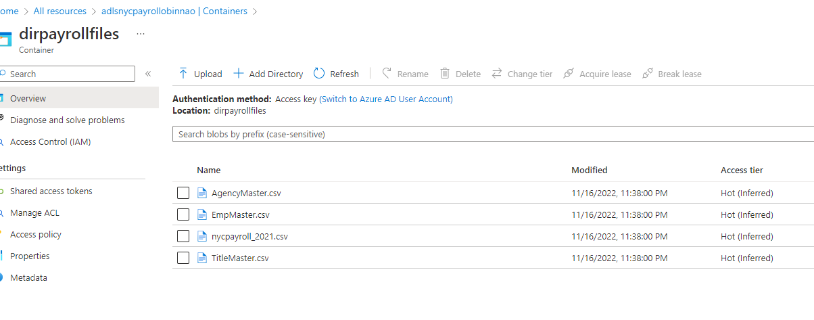Click the Refresh circular arrow icon
Image resolution: width=814 pixels, height=320 pixels.
click(x=319, y=74)
